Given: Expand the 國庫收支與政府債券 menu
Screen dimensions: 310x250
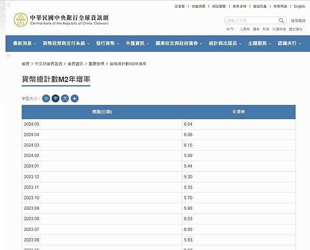Looking at the screenshot, I should (179, 43).
